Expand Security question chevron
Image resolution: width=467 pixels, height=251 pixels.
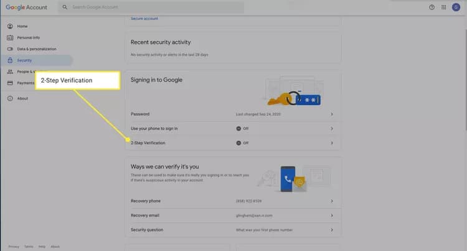tap(332, 230)
